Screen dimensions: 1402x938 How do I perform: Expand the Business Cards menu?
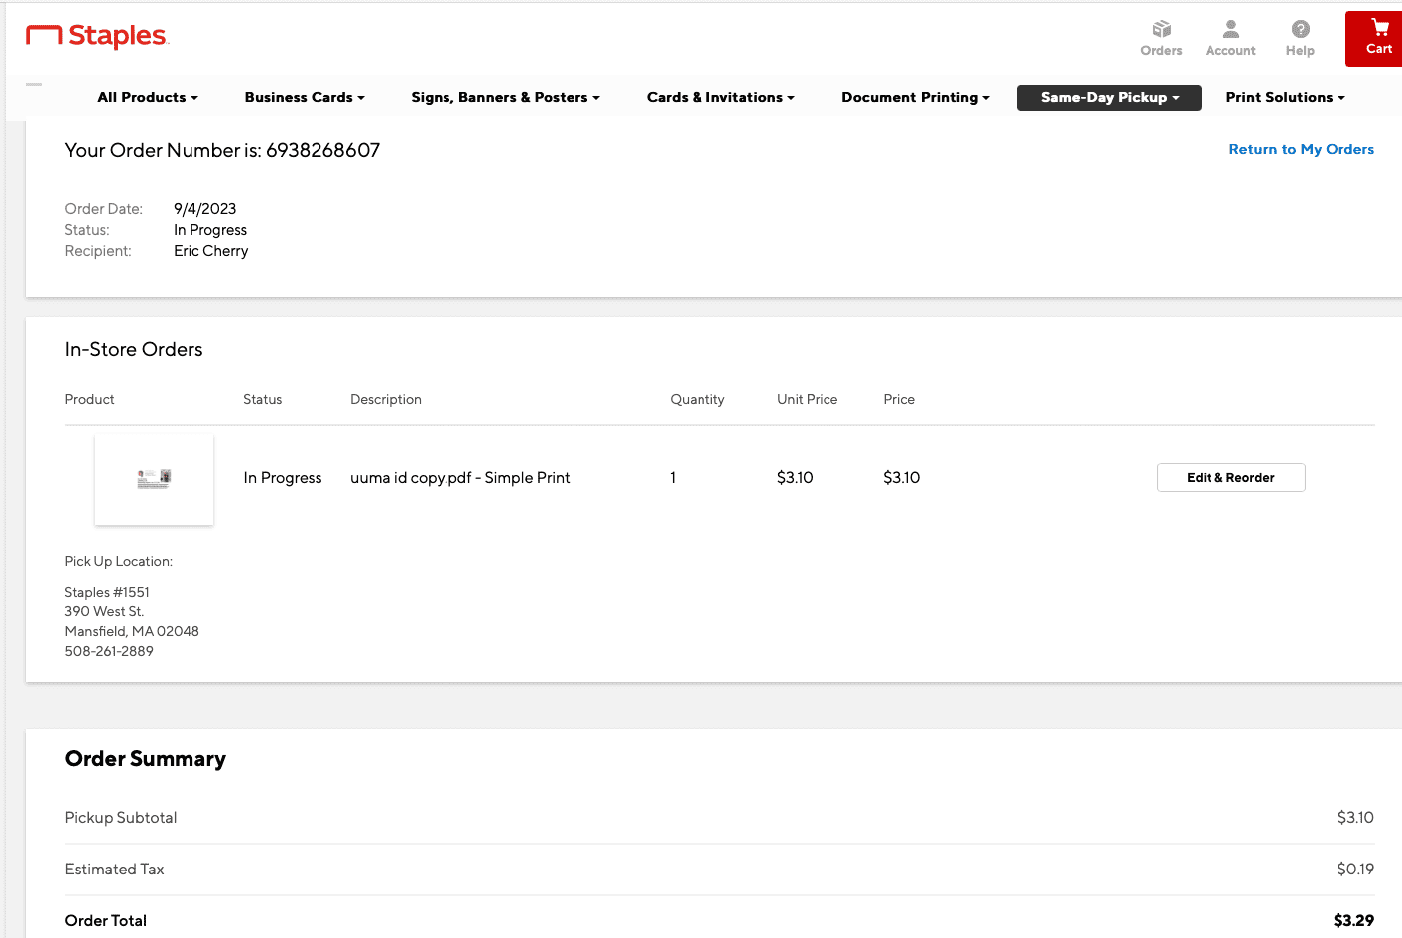pos(305,97)
